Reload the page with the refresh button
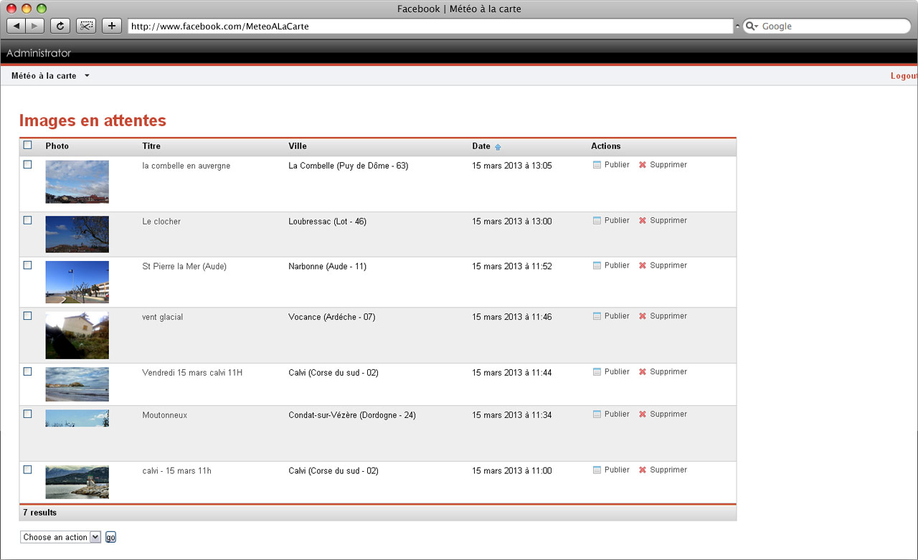Screen dimensions: 918x560 click(60, 27)
